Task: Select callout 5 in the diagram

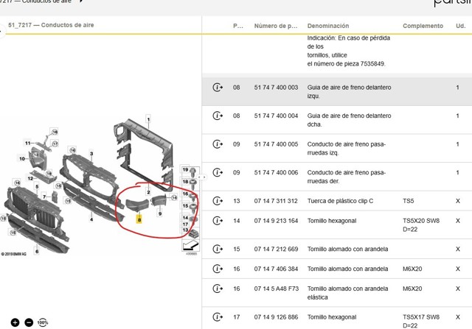Action: [x=37, y=187]
